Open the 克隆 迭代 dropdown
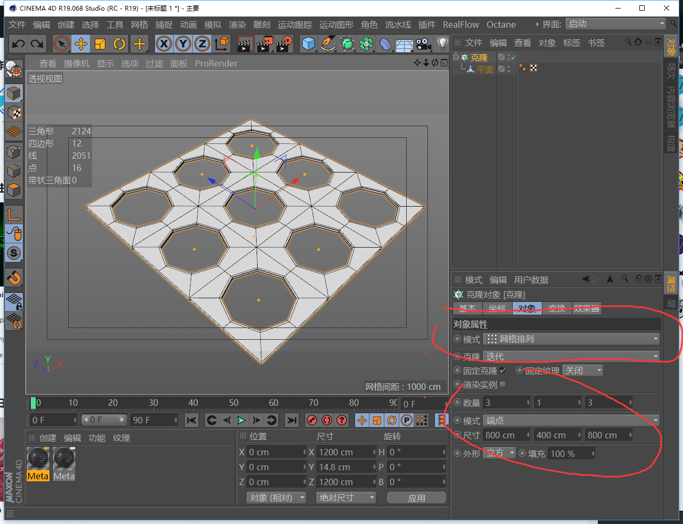This screenshot has width=683, height=524. (x=572, y=356)
